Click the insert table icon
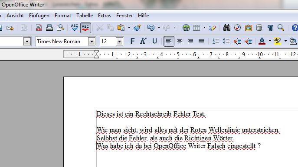Screen dimensions: 298x167 click(x=196, y=28)
